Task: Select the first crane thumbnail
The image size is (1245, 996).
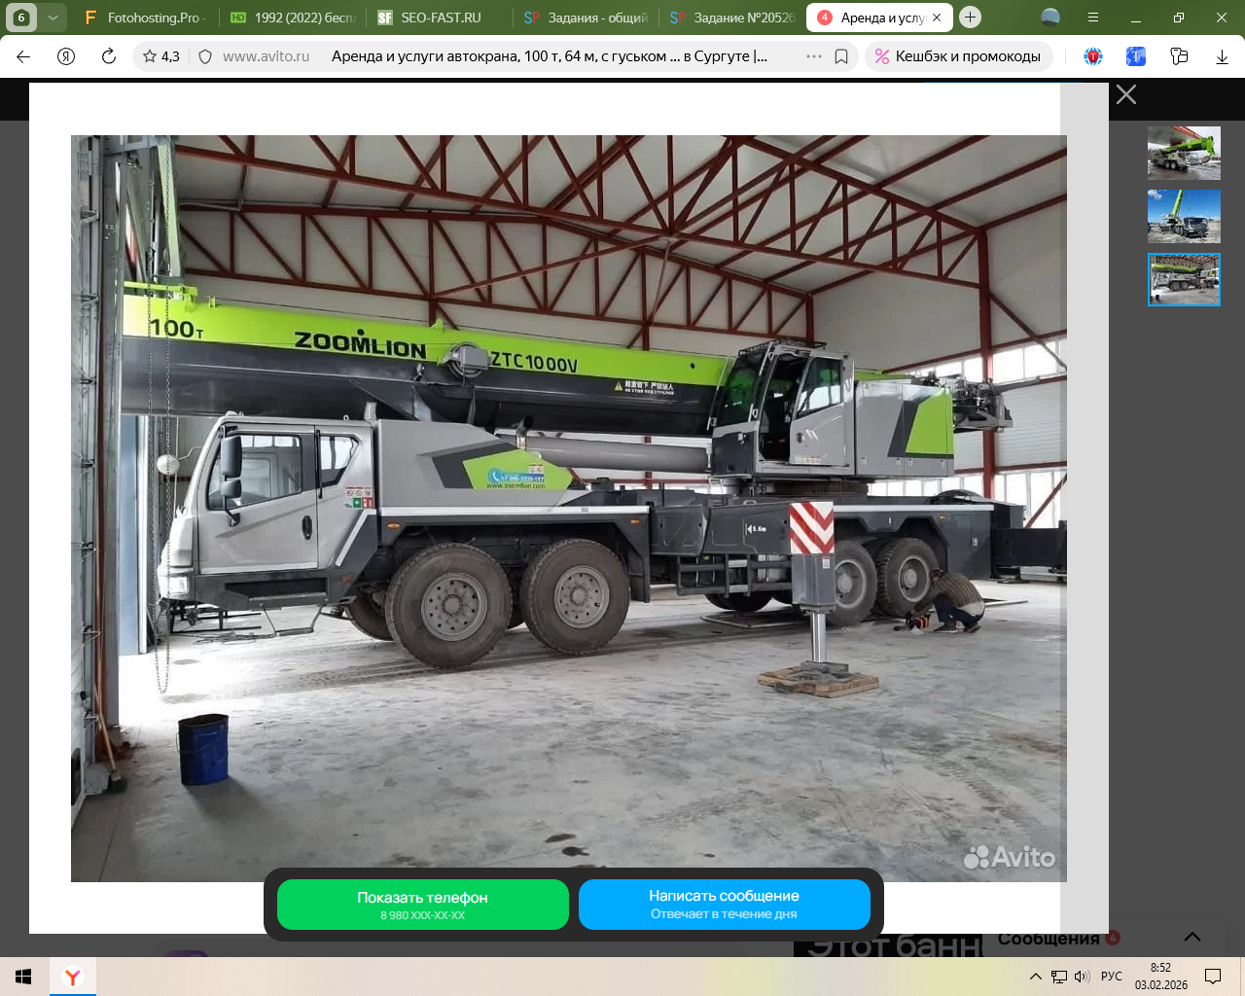Action: [1184, 153]
